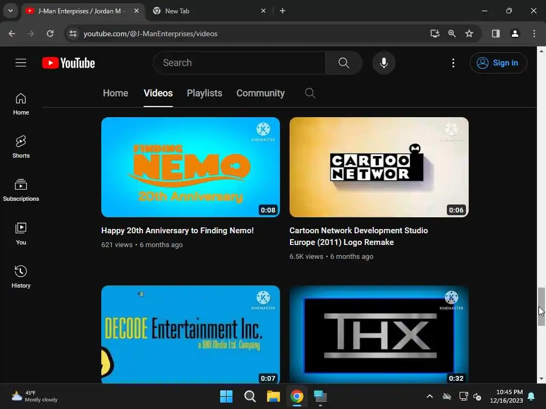546x409 pixels.
Task: Switch to channel Home tab
Action: click(115, 93)
